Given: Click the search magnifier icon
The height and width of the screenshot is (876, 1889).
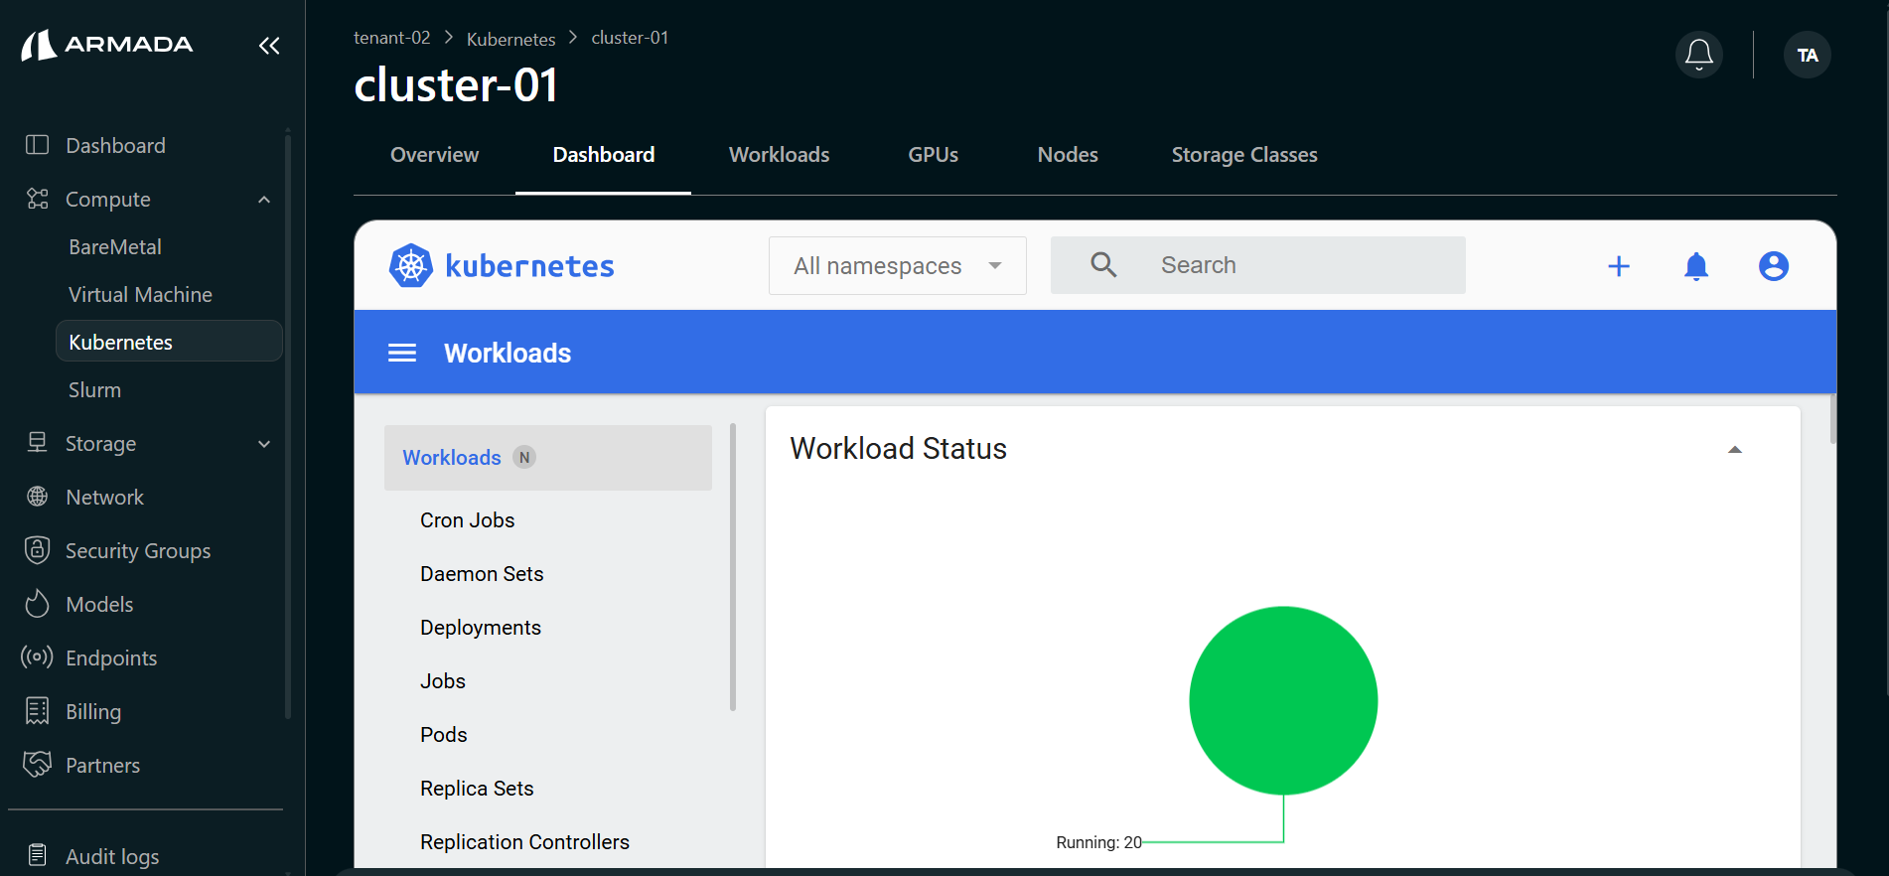Looking at the screenshot, I should pyautogui.click(x=1103, y=264).
